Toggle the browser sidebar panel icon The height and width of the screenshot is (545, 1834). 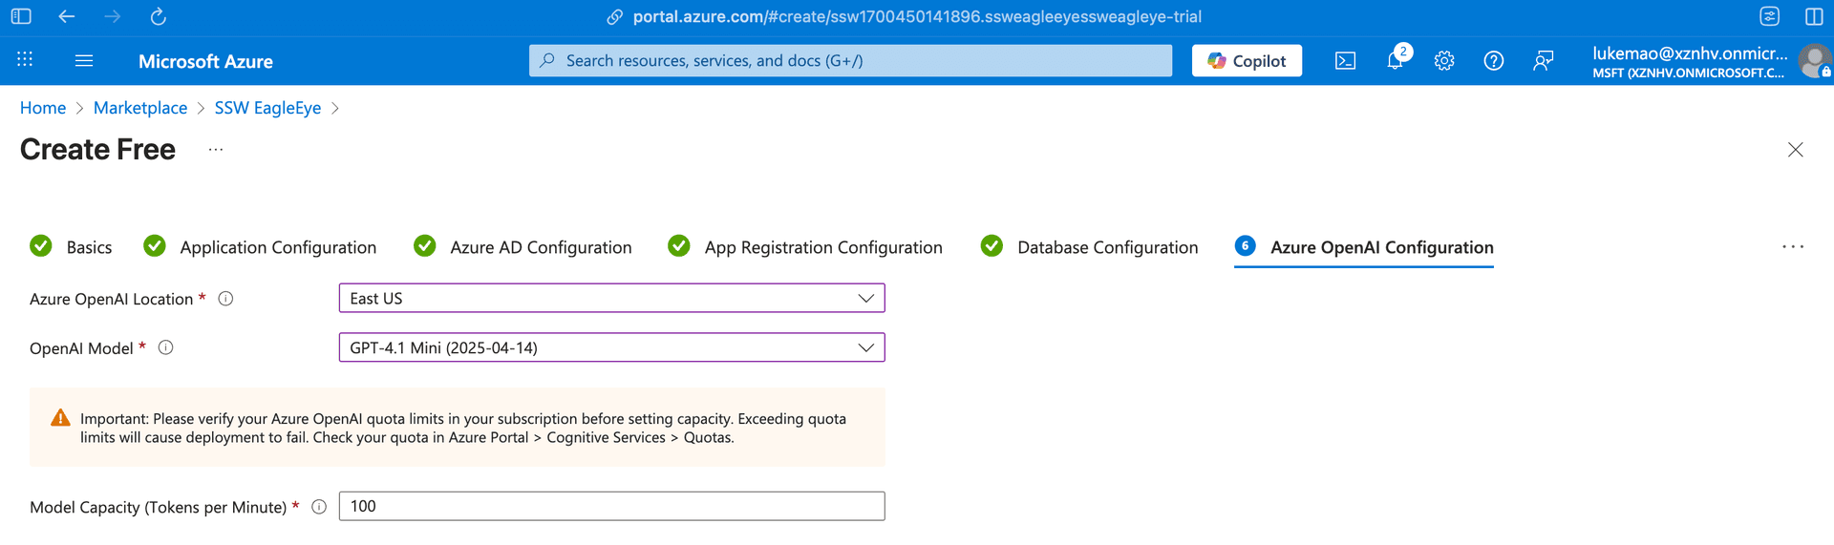[x=21, y=16]
